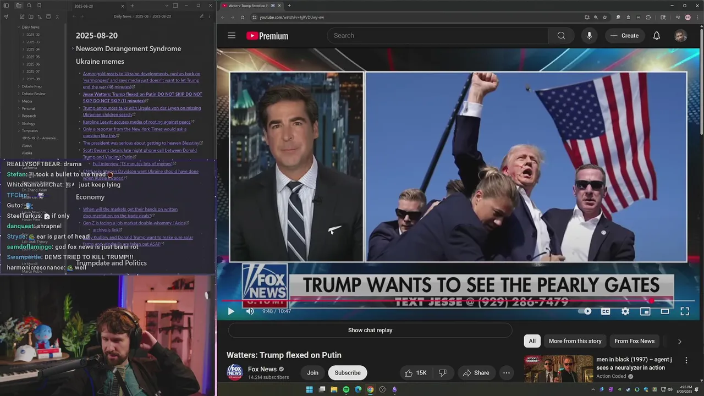Click YouTube search input field

tap(438, 36)
